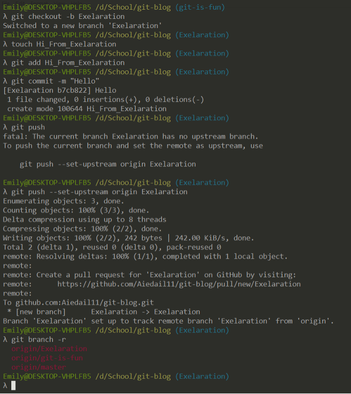Click the git add Hi_From_Exelaration command
The height and width of the screenshot is (394, 351).
[x=68, y=63]
